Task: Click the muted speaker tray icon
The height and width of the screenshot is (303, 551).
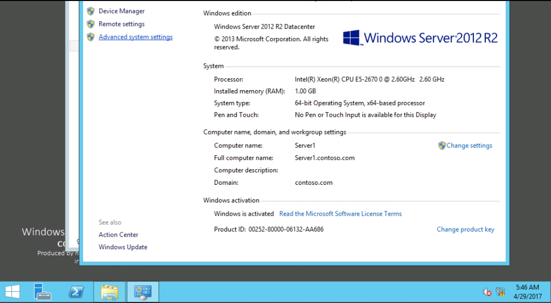Action: 487,292
